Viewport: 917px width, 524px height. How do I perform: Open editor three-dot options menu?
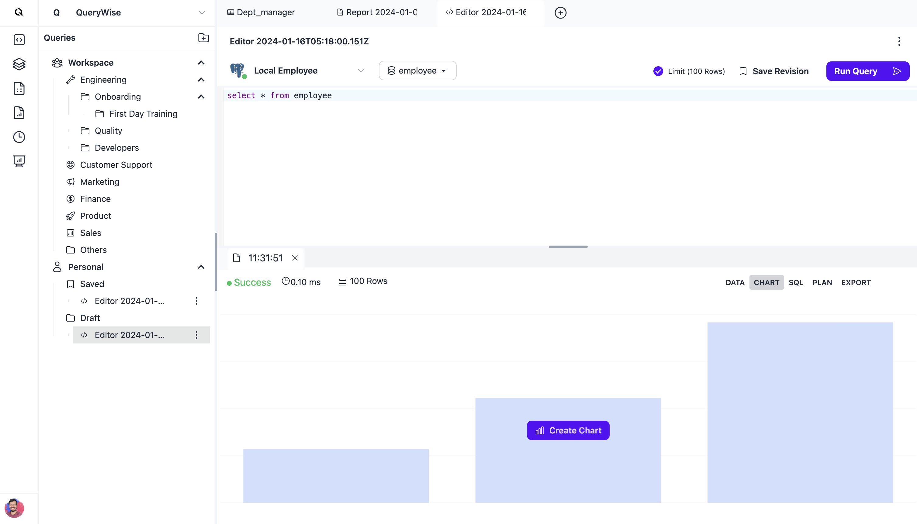click(899, 41)
